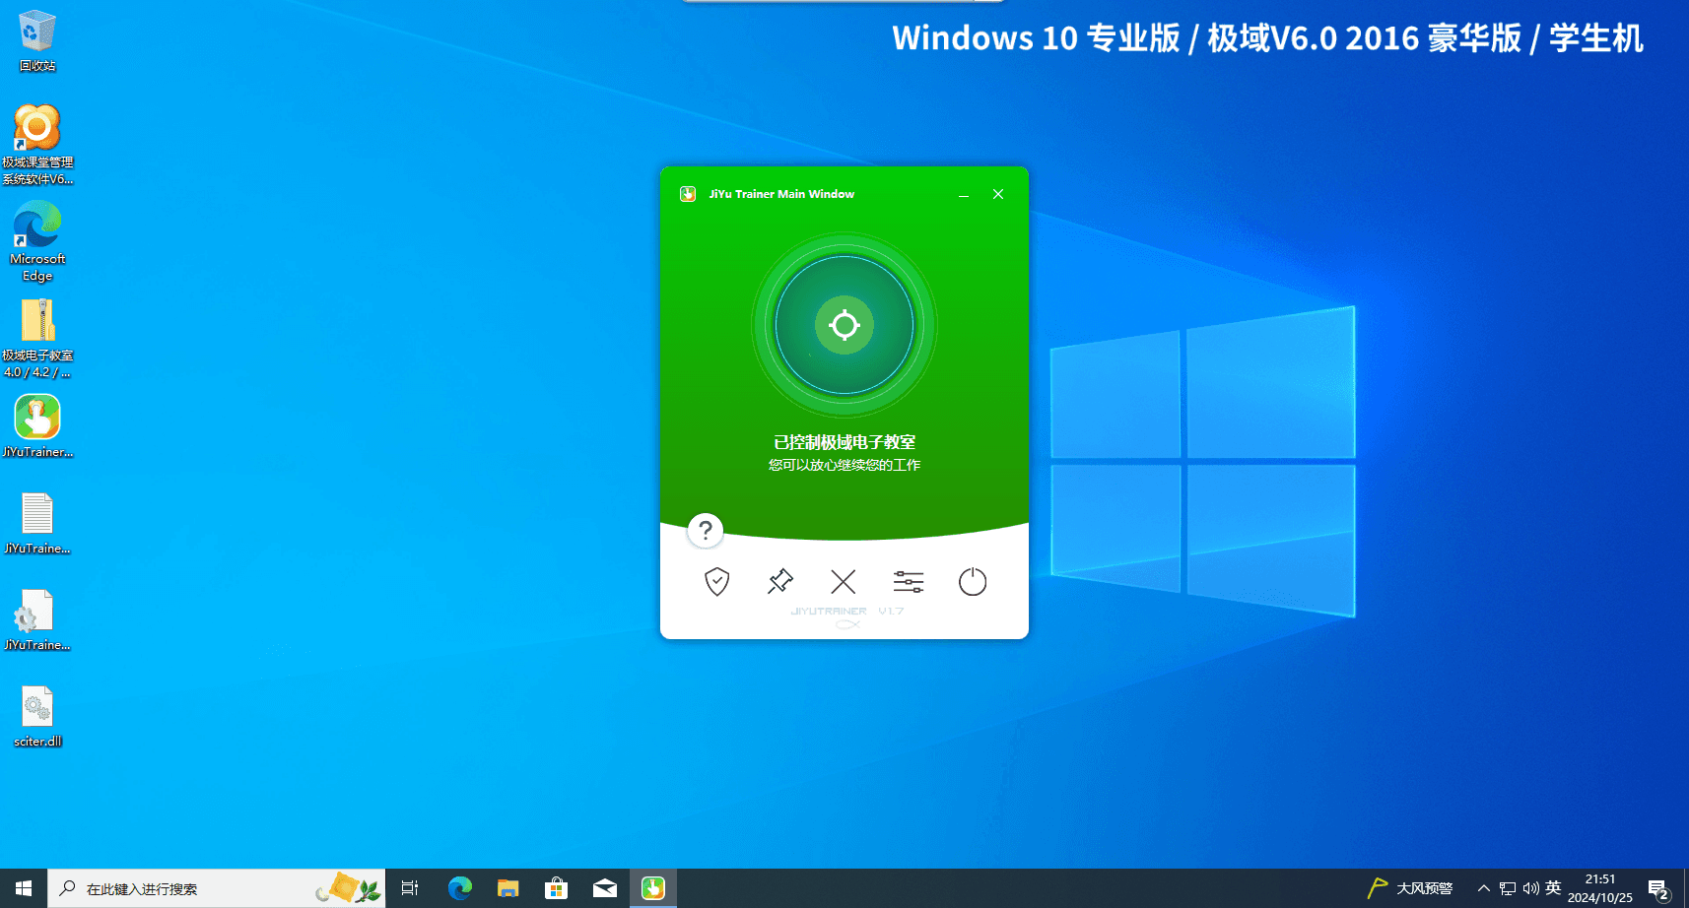
Task: Click JiYuTrainer running app on taskbar
Action: 653,888
